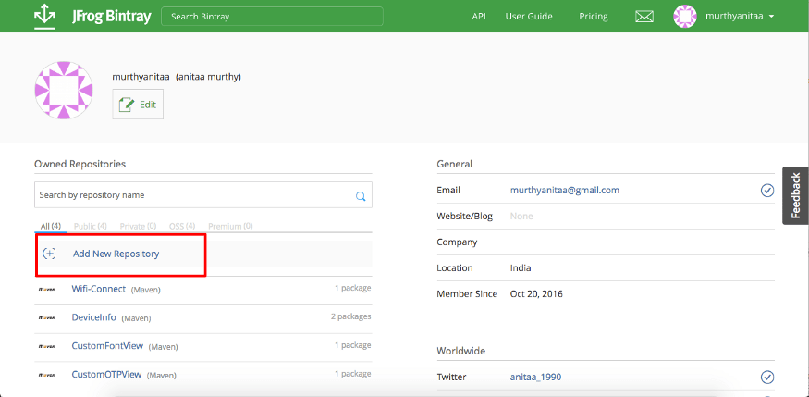Click the Search by repository name field
The height and width of the screenshot is (397, 809).
(203, 194)
